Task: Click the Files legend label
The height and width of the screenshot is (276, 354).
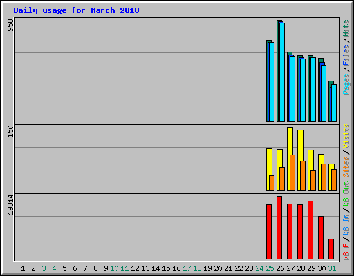Action: click(346, 55)
